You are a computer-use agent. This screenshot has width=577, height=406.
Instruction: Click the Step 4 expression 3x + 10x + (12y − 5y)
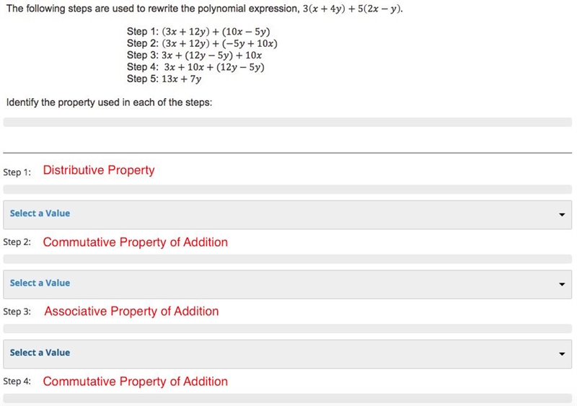pyautogui.click(x=214, y=67)
